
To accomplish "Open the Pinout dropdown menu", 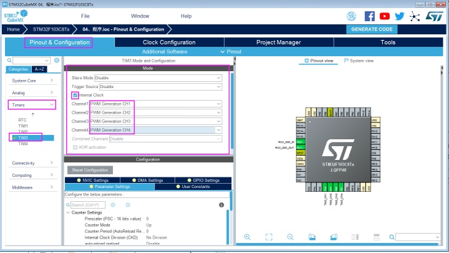I will 231,52.
